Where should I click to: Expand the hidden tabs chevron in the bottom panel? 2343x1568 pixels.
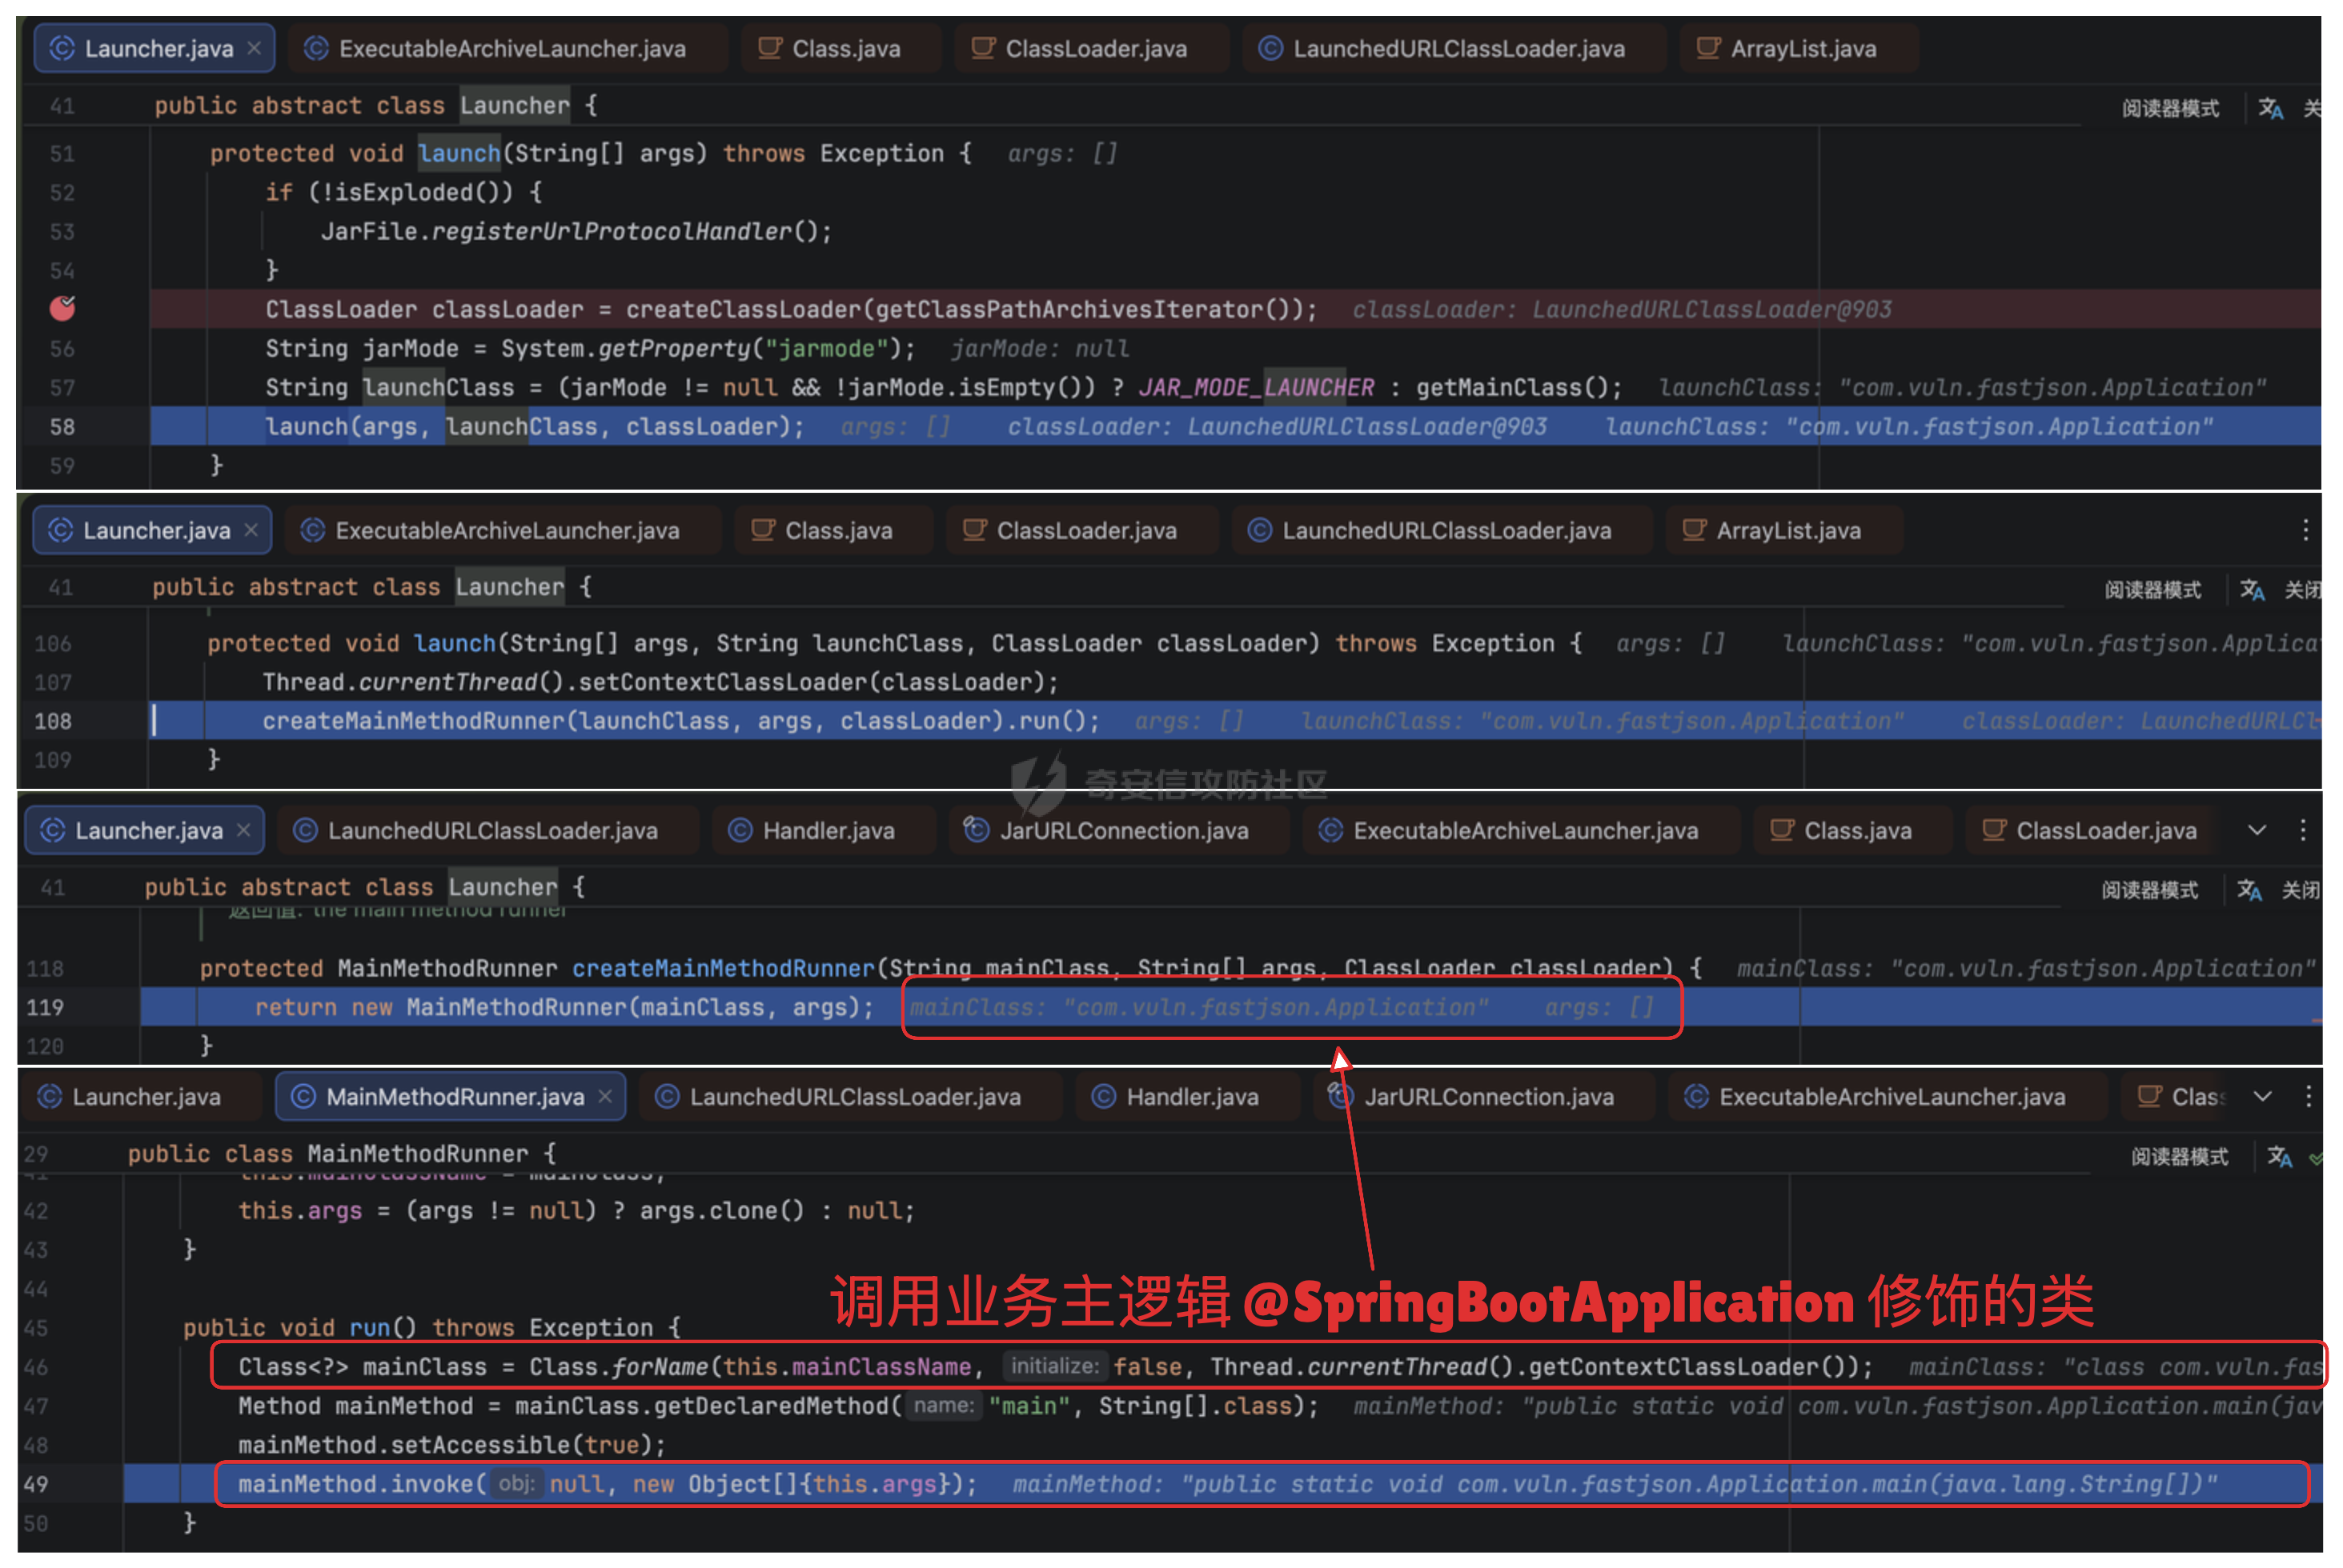[2263, 1097]
